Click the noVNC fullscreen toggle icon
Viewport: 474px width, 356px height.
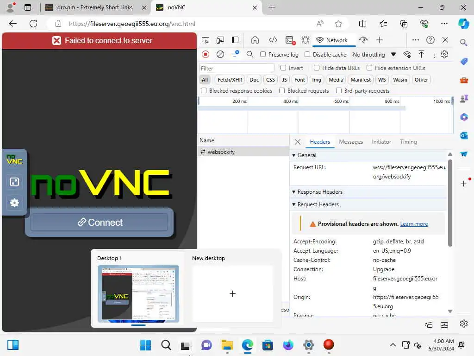point(14,182)
